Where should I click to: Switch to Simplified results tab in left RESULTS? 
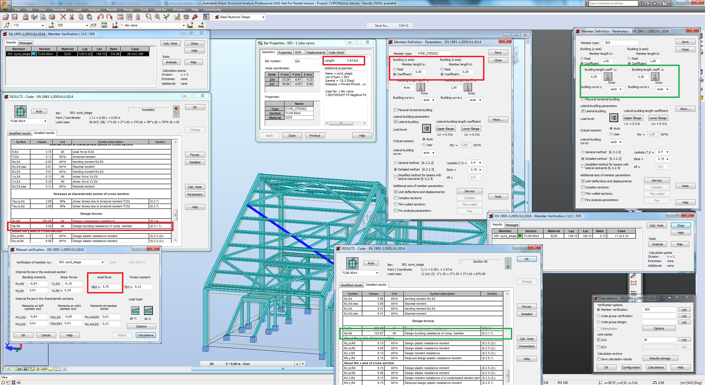(20, 133)
